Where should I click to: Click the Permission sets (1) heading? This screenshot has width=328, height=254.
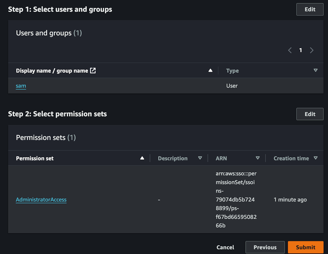click(x=46, y=137)
